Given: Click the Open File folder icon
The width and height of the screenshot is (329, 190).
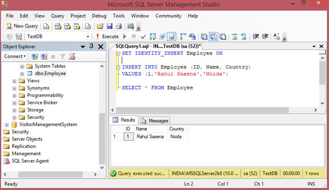Looking at the screenshot, I should 100,26.
